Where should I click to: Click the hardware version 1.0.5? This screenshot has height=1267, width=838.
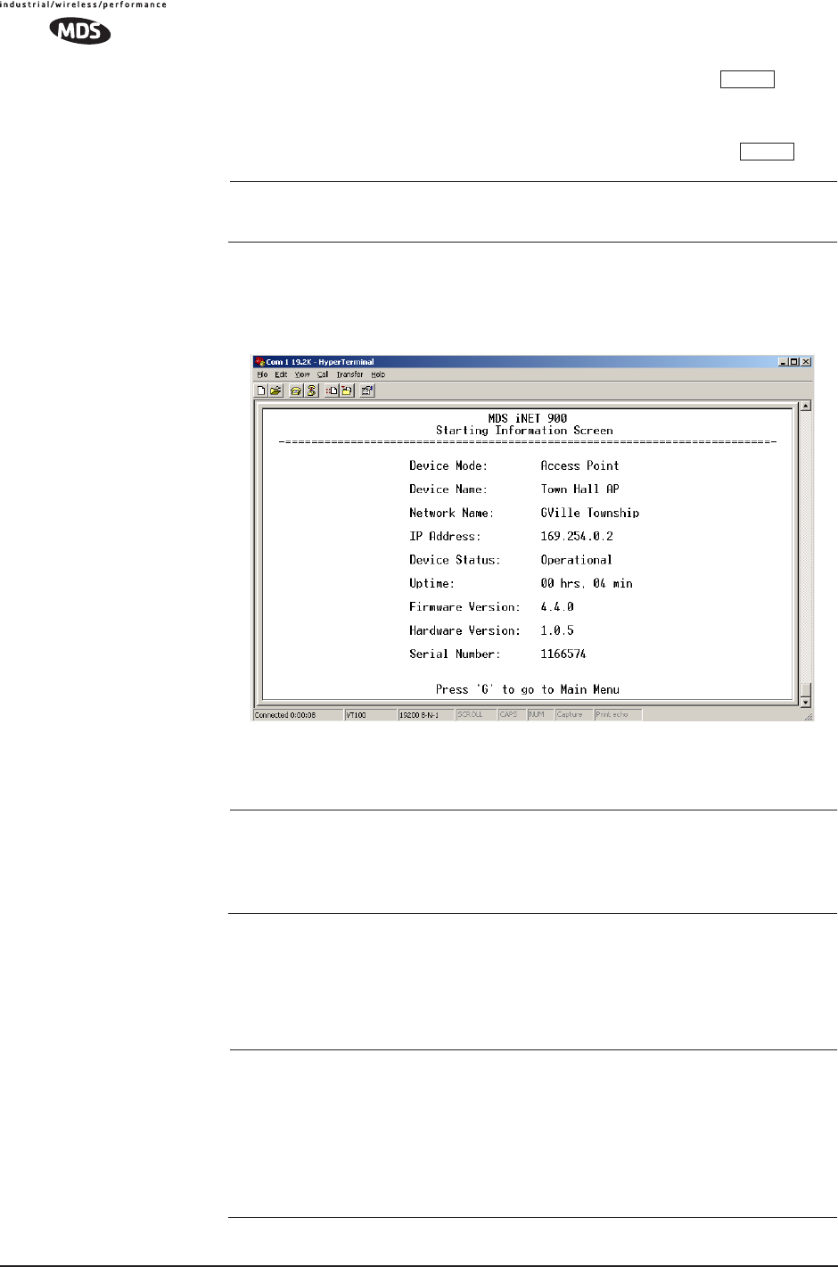coord(557,630)
